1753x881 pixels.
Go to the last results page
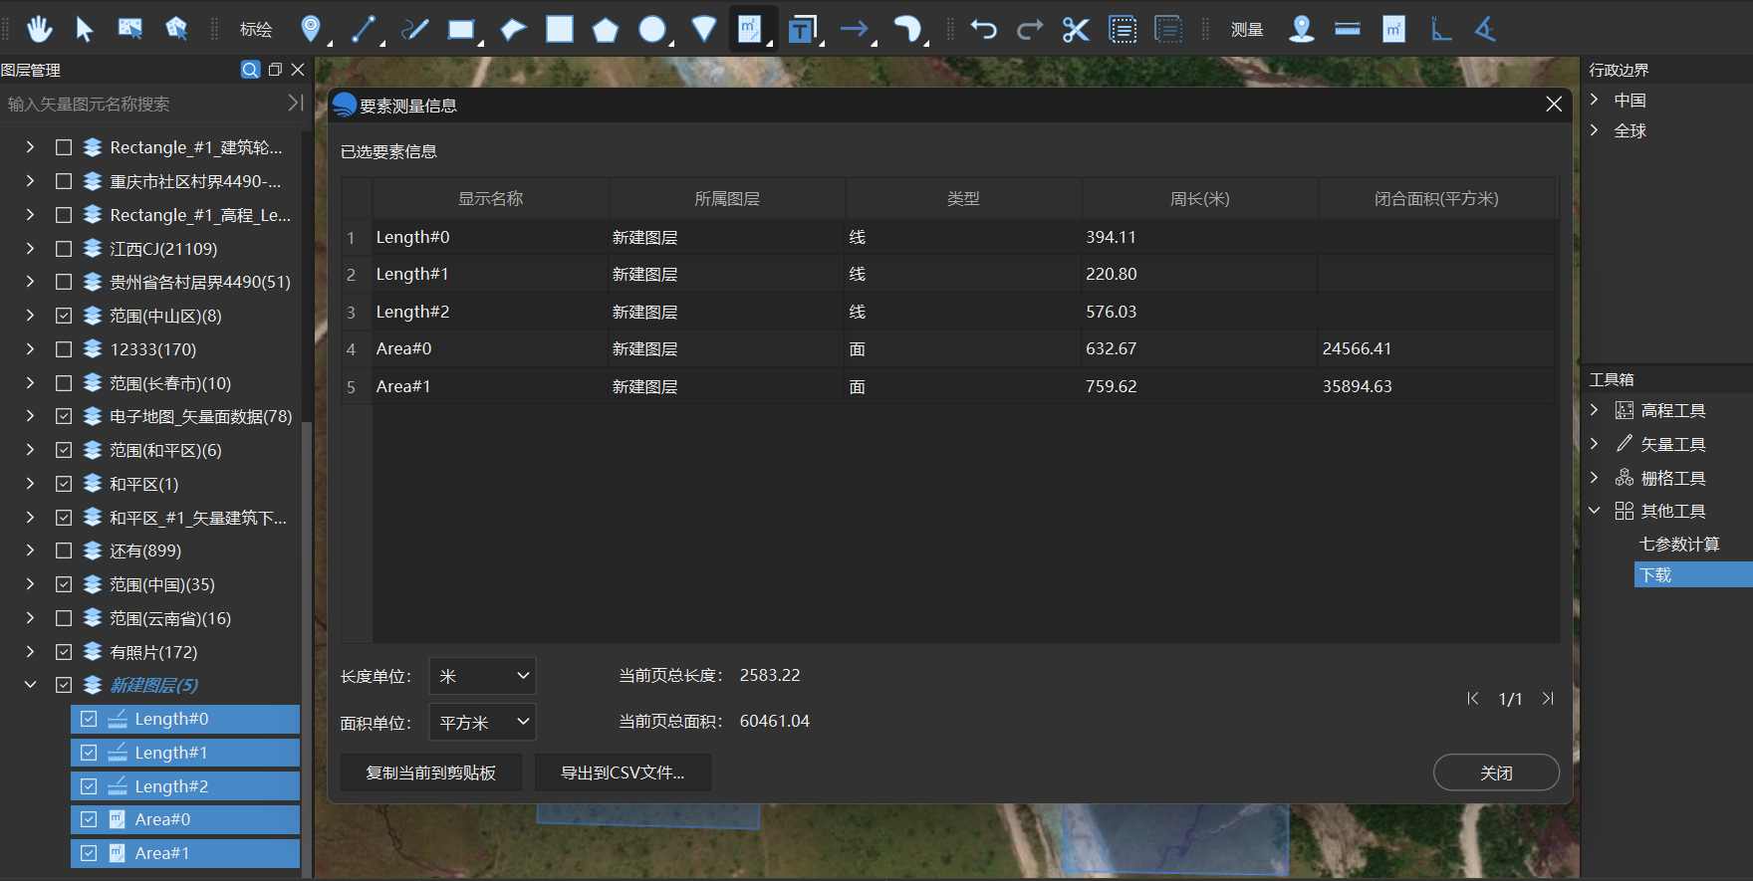click(1548, 699)
